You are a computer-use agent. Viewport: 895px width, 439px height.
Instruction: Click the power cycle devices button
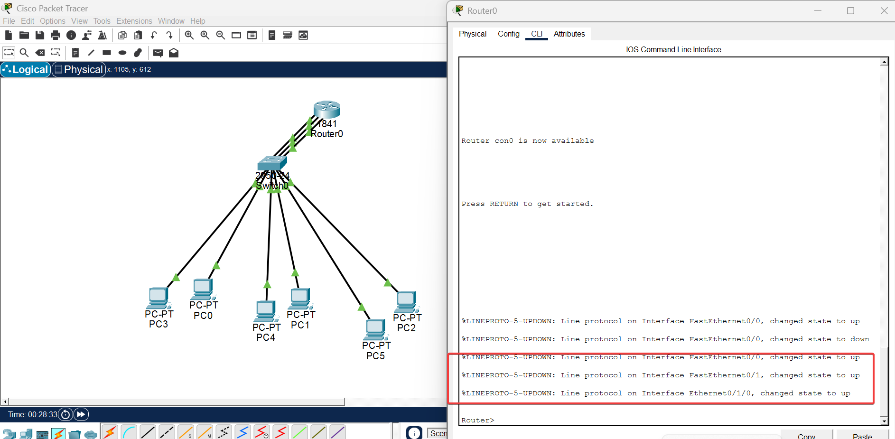[65, 414]
